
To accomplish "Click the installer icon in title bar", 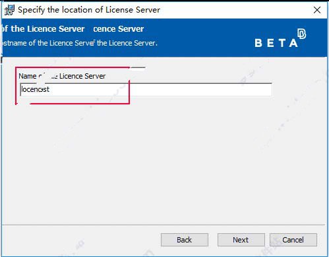I will click(x=9, y=10).
